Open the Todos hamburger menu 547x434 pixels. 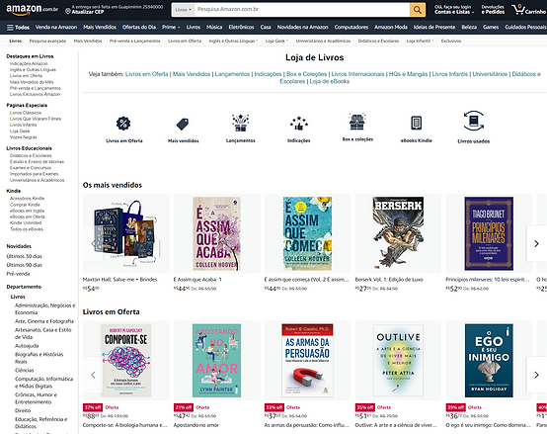(x=18, y=28)
